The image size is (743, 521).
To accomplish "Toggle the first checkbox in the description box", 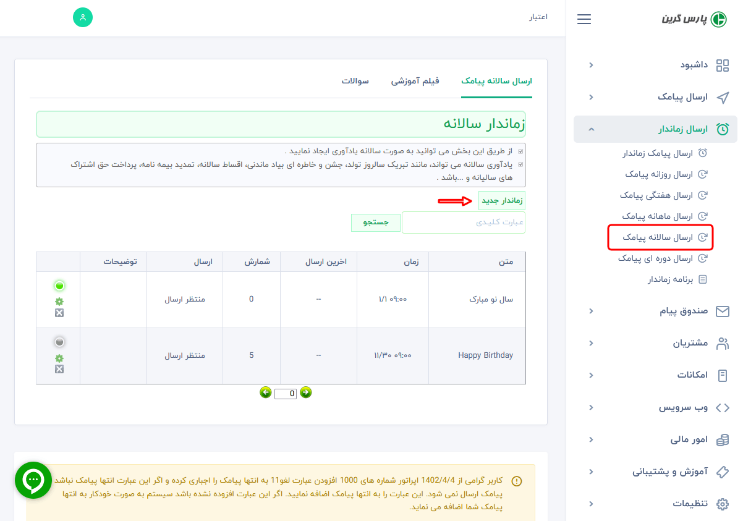I will [521, 150].
